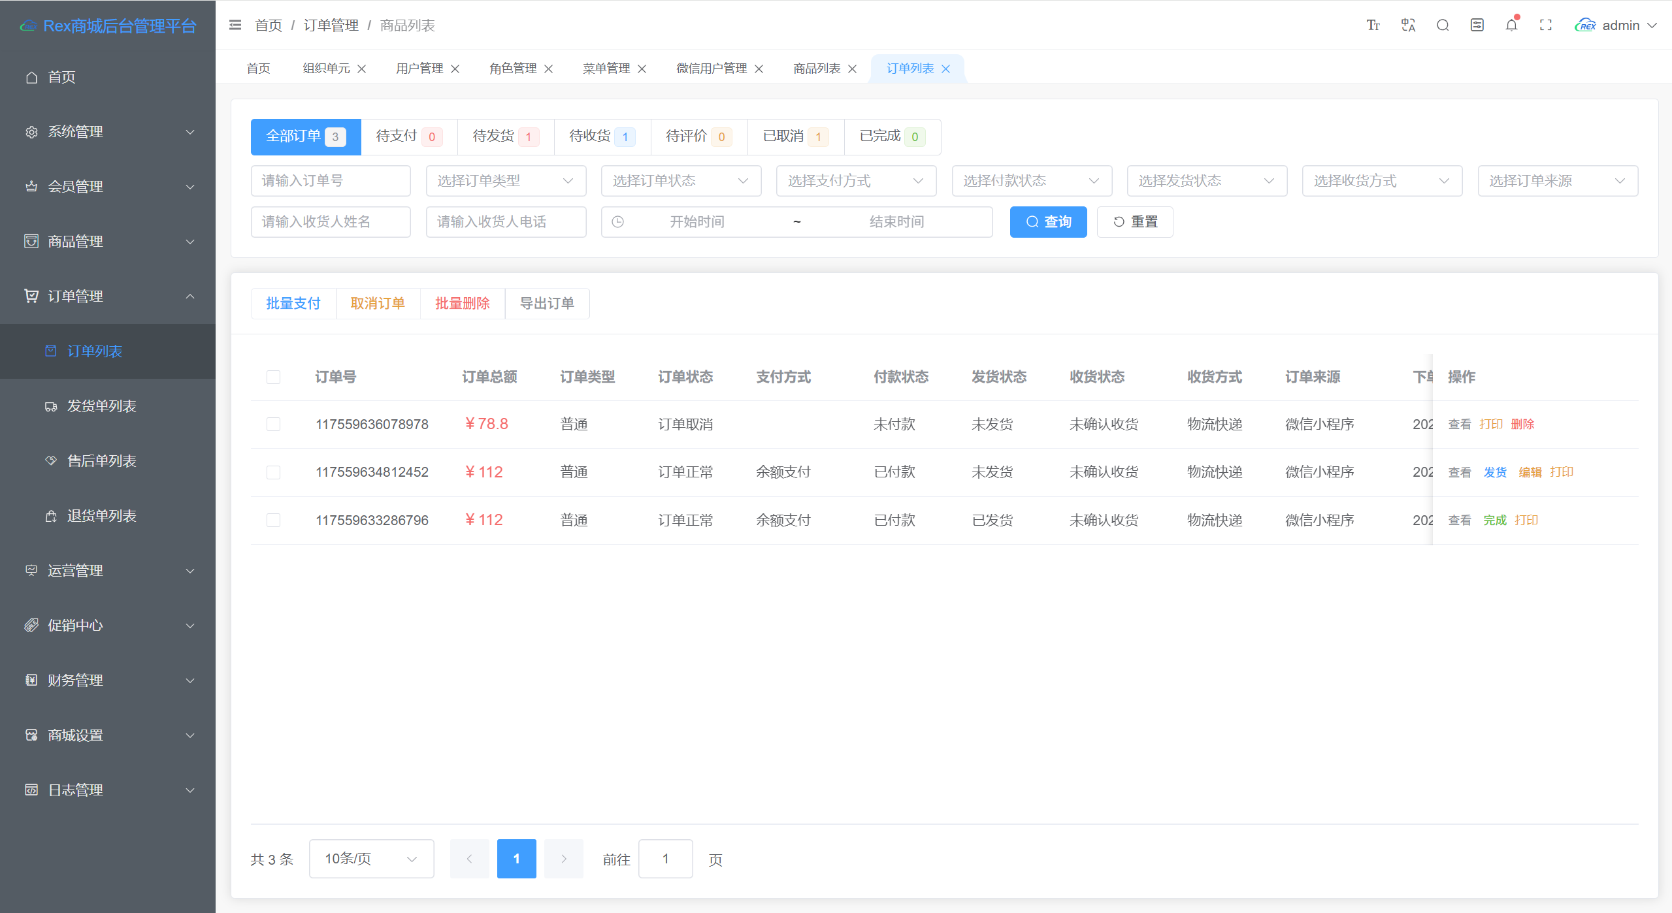
Task: Click the icon beside 日志管理
Action: point(31,790)
